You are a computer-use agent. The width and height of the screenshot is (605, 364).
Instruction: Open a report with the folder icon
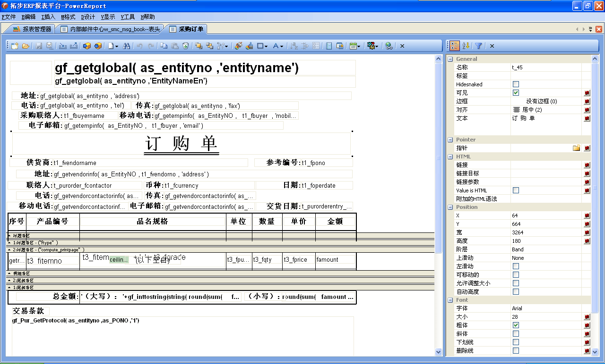pyautogui.click(x=25, y=46)
